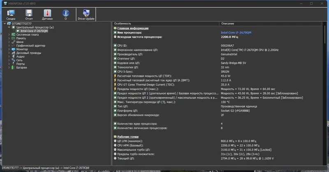Click the Сеть network icon

coord(14,60)
